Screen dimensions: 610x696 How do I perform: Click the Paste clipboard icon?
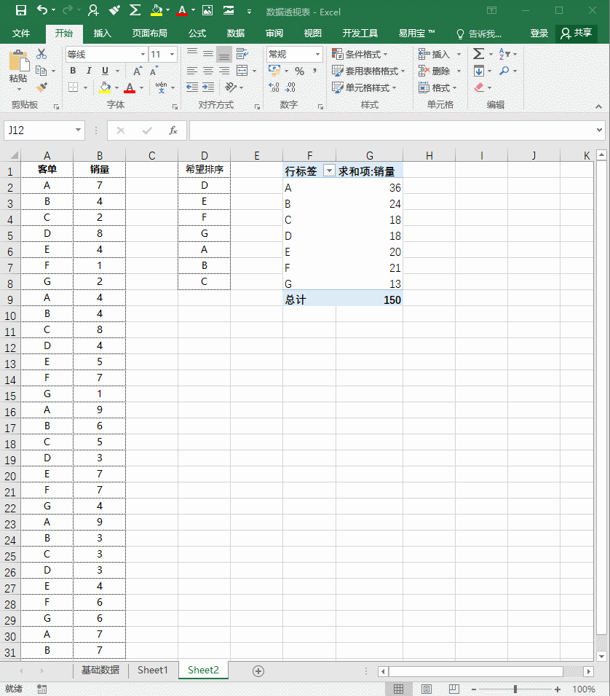point(19,61)
